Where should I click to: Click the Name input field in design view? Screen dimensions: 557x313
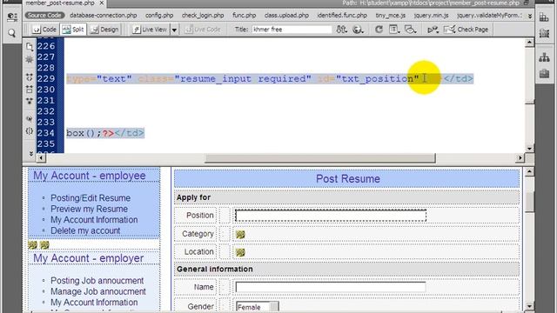(331, 287)
